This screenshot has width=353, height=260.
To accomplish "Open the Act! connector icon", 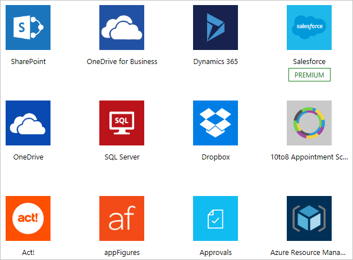I will [x=28, y=218].
